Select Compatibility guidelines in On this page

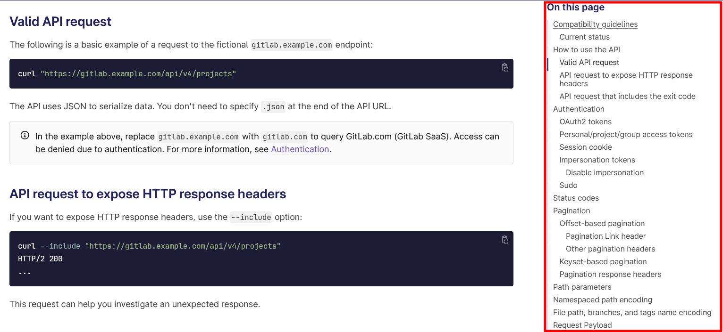(x=595, y=24)
